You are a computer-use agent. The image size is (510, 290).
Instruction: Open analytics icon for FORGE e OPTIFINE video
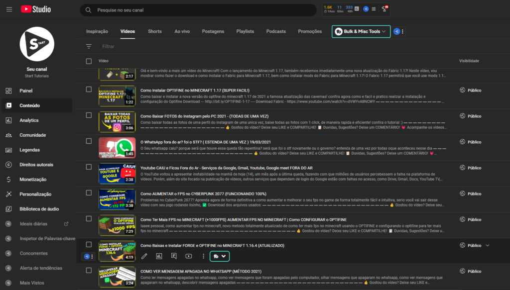(x=159, y=256)
